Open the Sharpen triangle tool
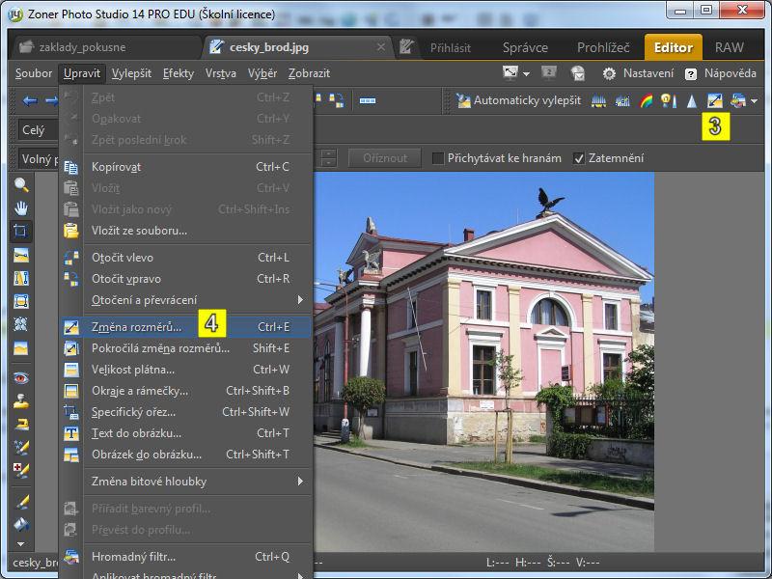Image resolution: width=772 pixels, height=579 pixels. point(692,101)
